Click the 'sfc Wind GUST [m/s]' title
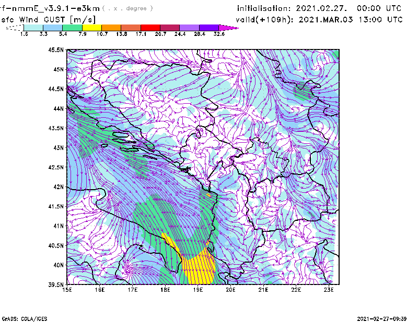The height and width of the screenshot is (322, 418). pos(48,20)
